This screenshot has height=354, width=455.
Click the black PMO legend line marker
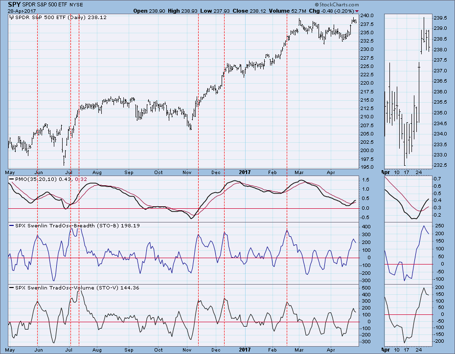12,179
